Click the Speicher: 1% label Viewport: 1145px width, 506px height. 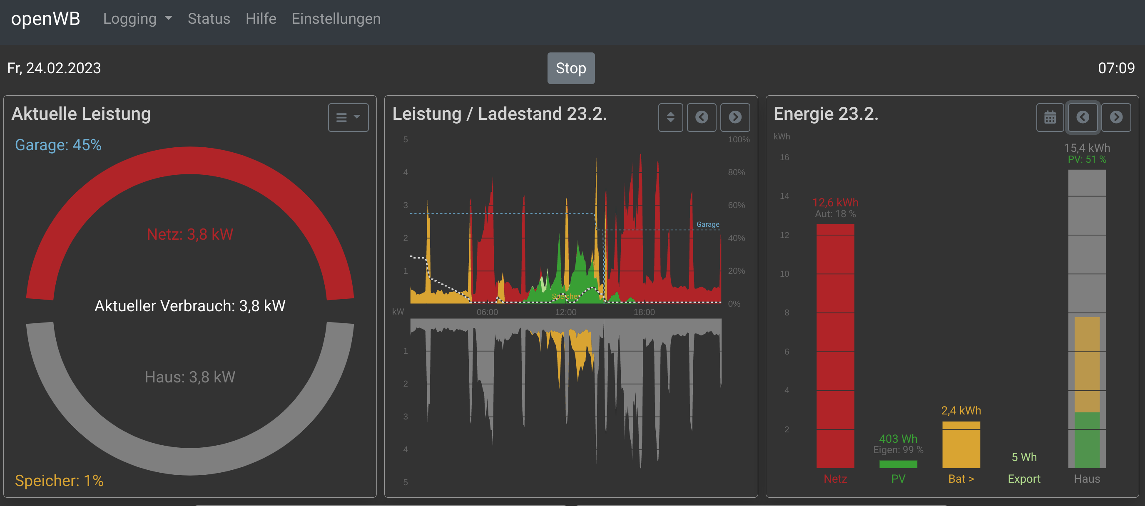[59, 481]
